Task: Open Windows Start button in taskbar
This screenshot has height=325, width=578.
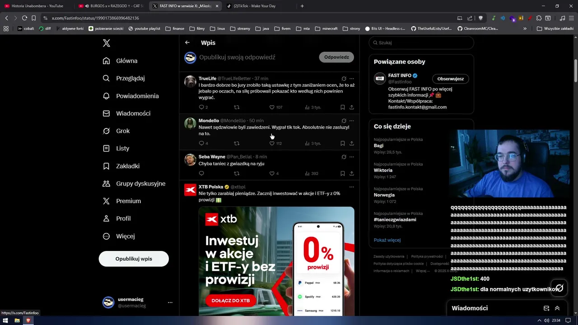Action: 5,320
